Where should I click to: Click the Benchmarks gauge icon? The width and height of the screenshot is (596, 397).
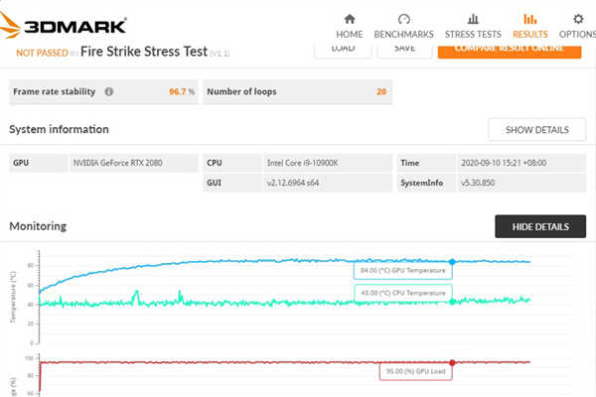pos(403,19)
